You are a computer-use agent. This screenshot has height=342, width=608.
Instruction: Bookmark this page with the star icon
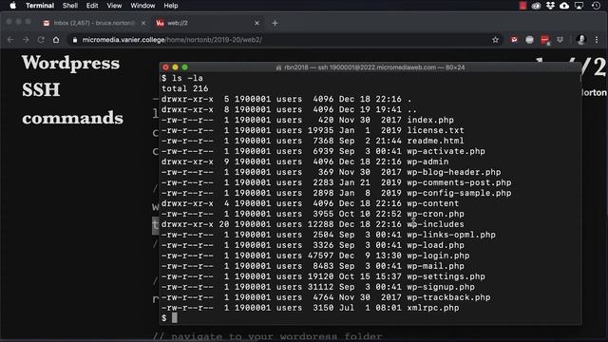pyautogui.click(x=495, y=40)
